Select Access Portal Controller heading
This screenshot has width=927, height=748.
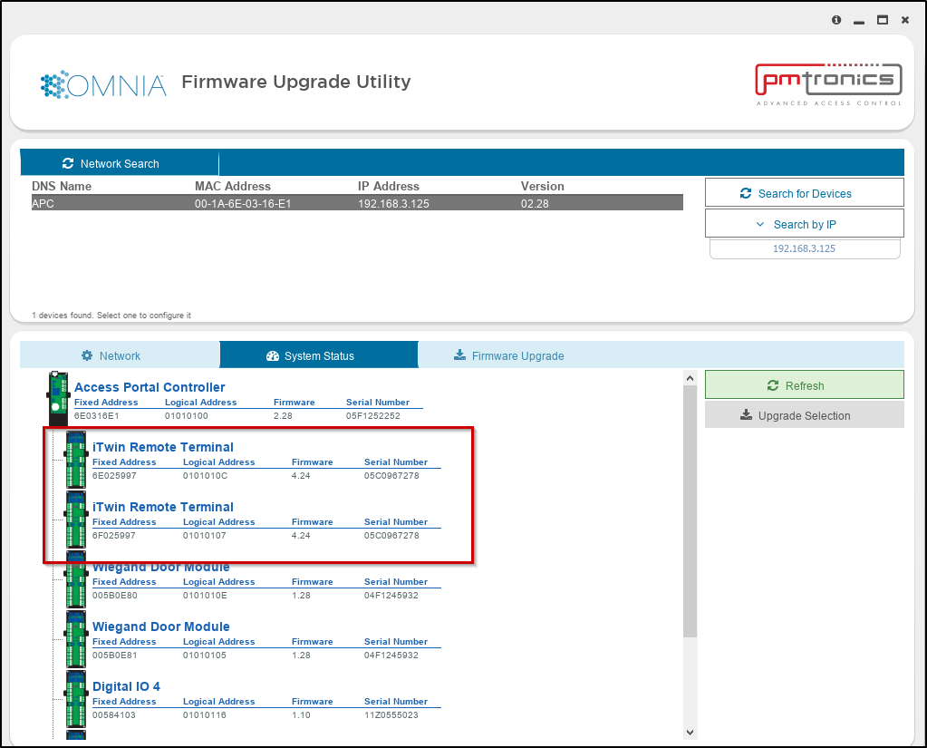pyautogui.click(x=150, y=387)
